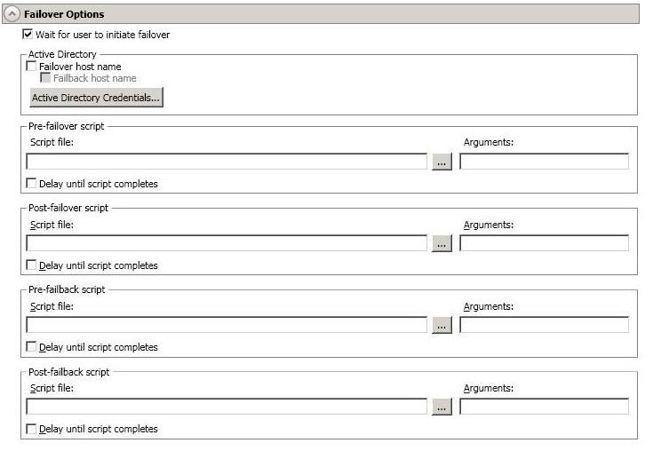Uncheck Wait for user to initiate failover
This screenshot has width=645, height=451.
(x=28, y=36)
